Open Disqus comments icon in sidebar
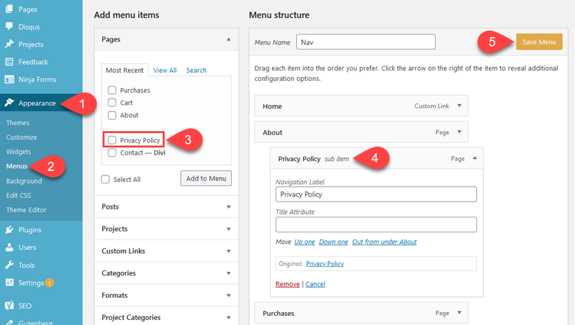The height and width of the screenshot is (325, 575). (9, 27)
